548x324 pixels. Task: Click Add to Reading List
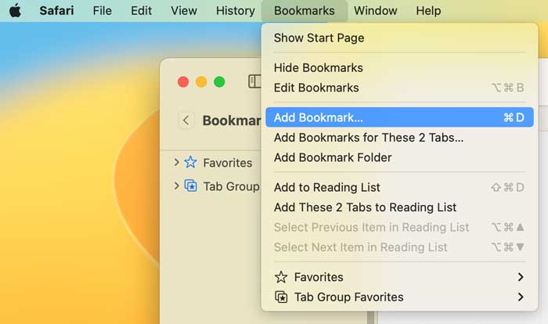click(327, 187)
